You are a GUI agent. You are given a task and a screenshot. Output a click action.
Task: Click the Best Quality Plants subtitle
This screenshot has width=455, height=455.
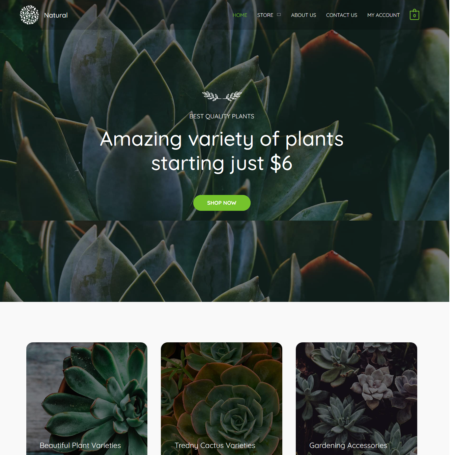pyautogui.click(x=222, y=116)
